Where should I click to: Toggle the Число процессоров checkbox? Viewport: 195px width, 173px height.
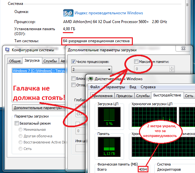tap(73, 62)
